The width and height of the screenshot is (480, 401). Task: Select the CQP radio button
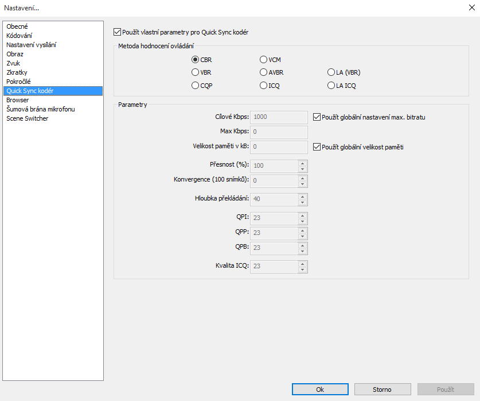coord(196,86)
